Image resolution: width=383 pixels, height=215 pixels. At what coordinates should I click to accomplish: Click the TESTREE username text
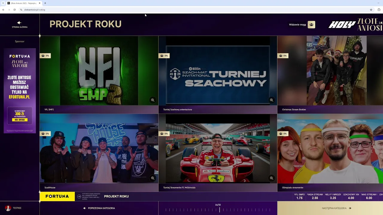point(17,208)
